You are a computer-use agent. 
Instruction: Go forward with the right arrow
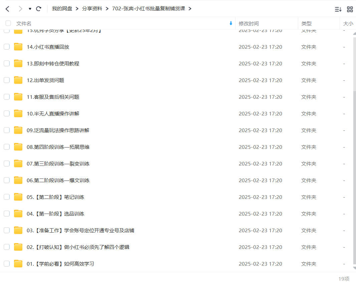pos(20,9)
